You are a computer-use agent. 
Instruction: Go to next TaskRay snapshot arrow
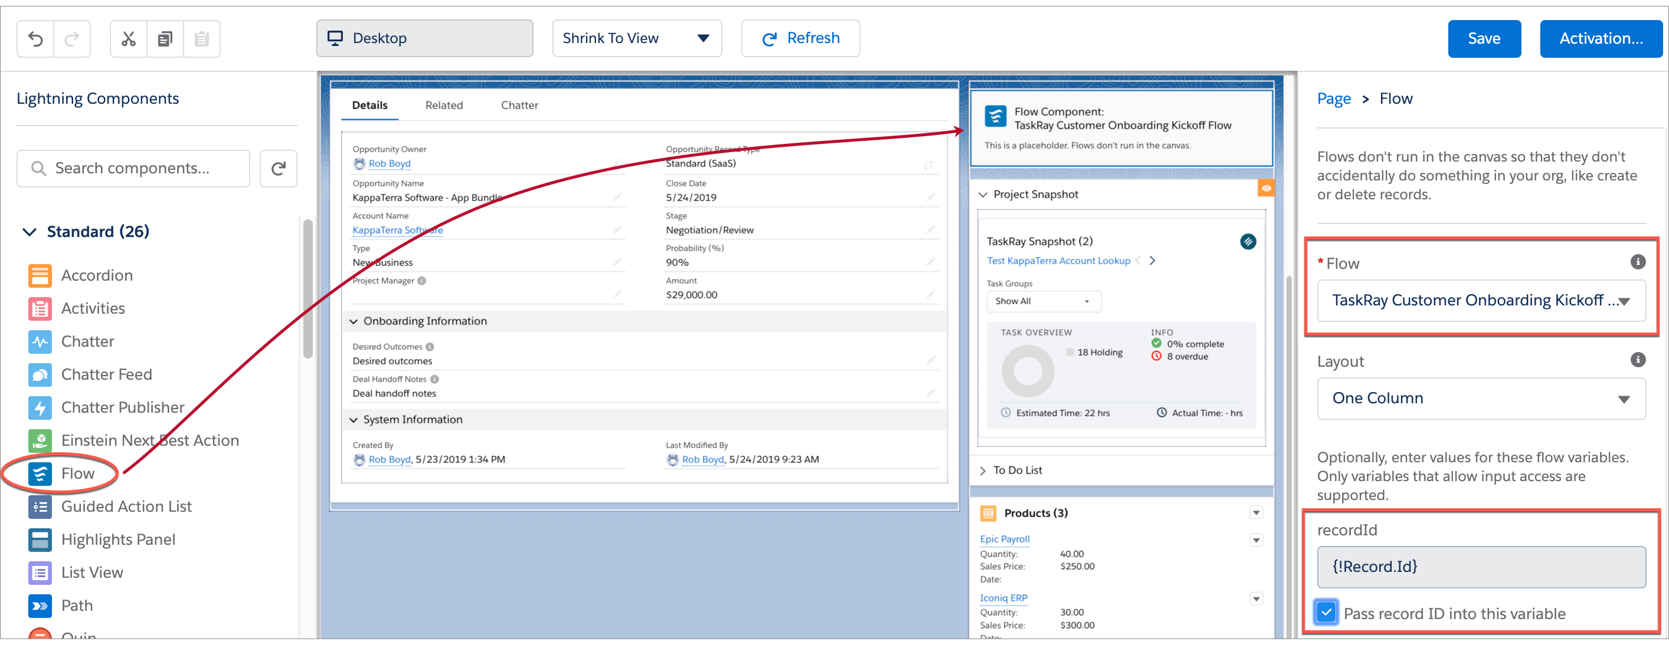(1152, 261)
